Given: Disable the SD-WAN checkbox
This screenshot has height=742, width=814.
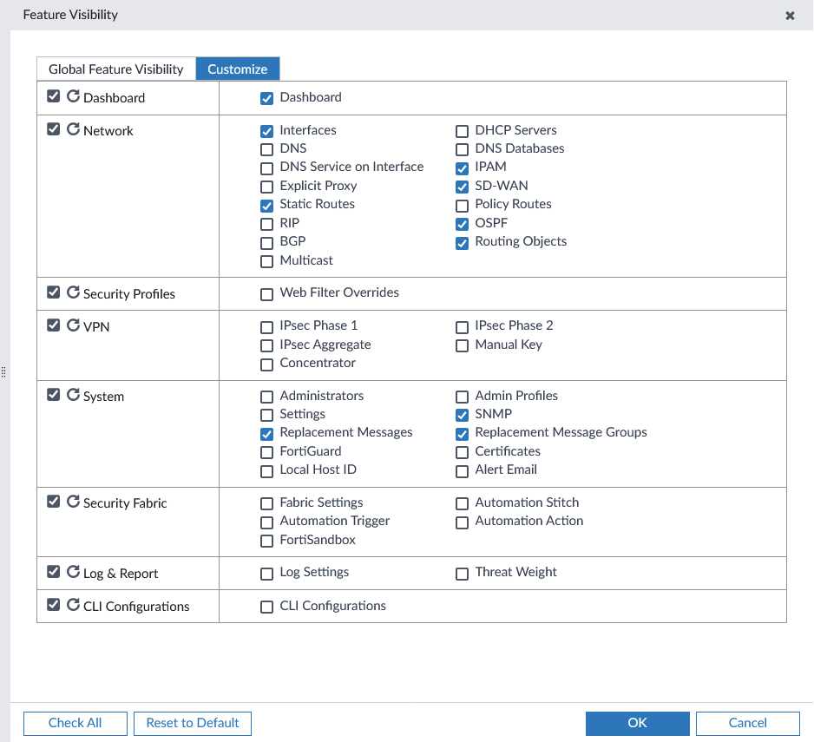Looking at the screenshot, I should [462, 187].
